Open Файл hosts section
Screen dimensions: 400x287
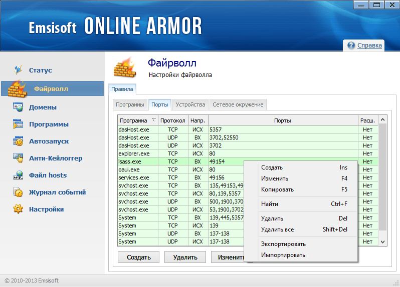(48, 175)
